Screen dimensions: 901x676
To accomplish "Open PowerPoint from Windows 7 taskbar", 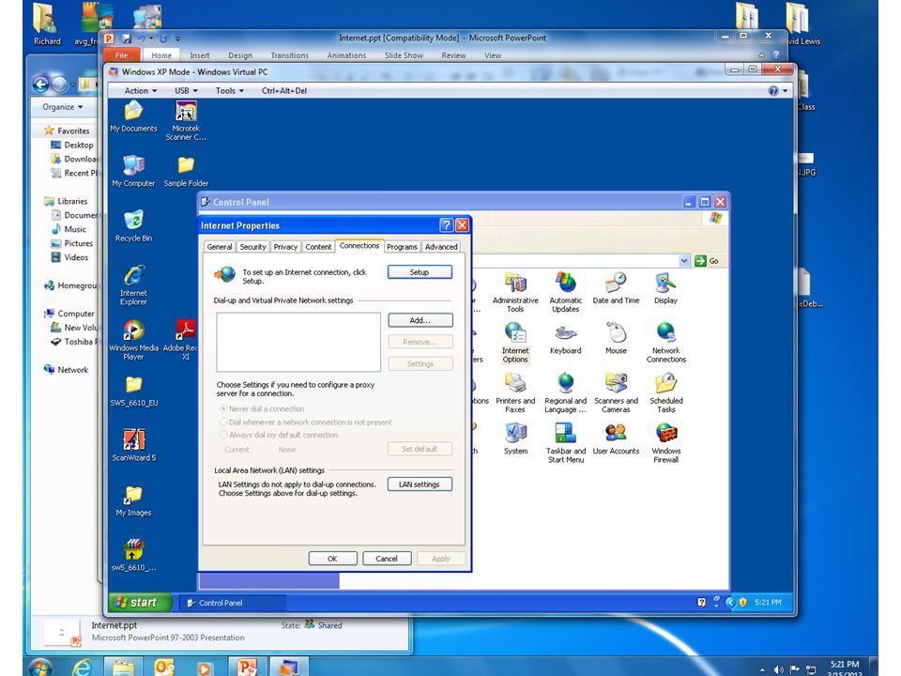I will click(x=247, y=668).
